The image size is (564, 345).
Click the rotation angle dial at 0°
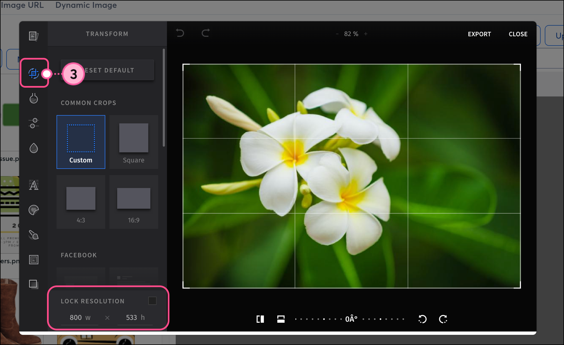(351, 319)
